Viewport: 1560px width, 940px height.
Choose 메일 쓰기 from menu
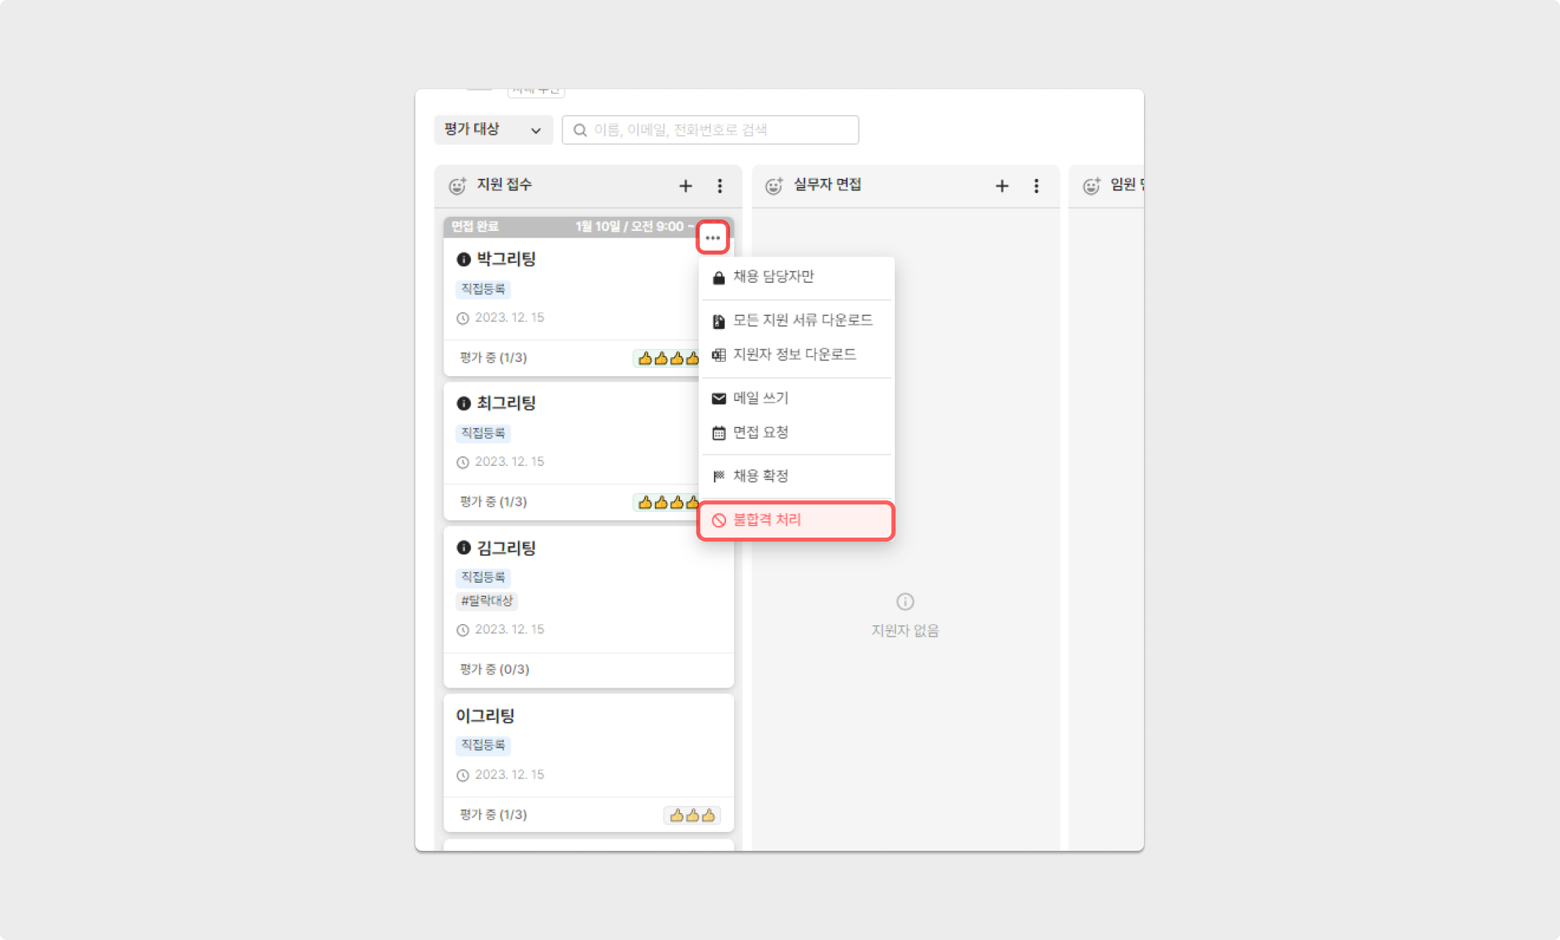coord(760,398)
